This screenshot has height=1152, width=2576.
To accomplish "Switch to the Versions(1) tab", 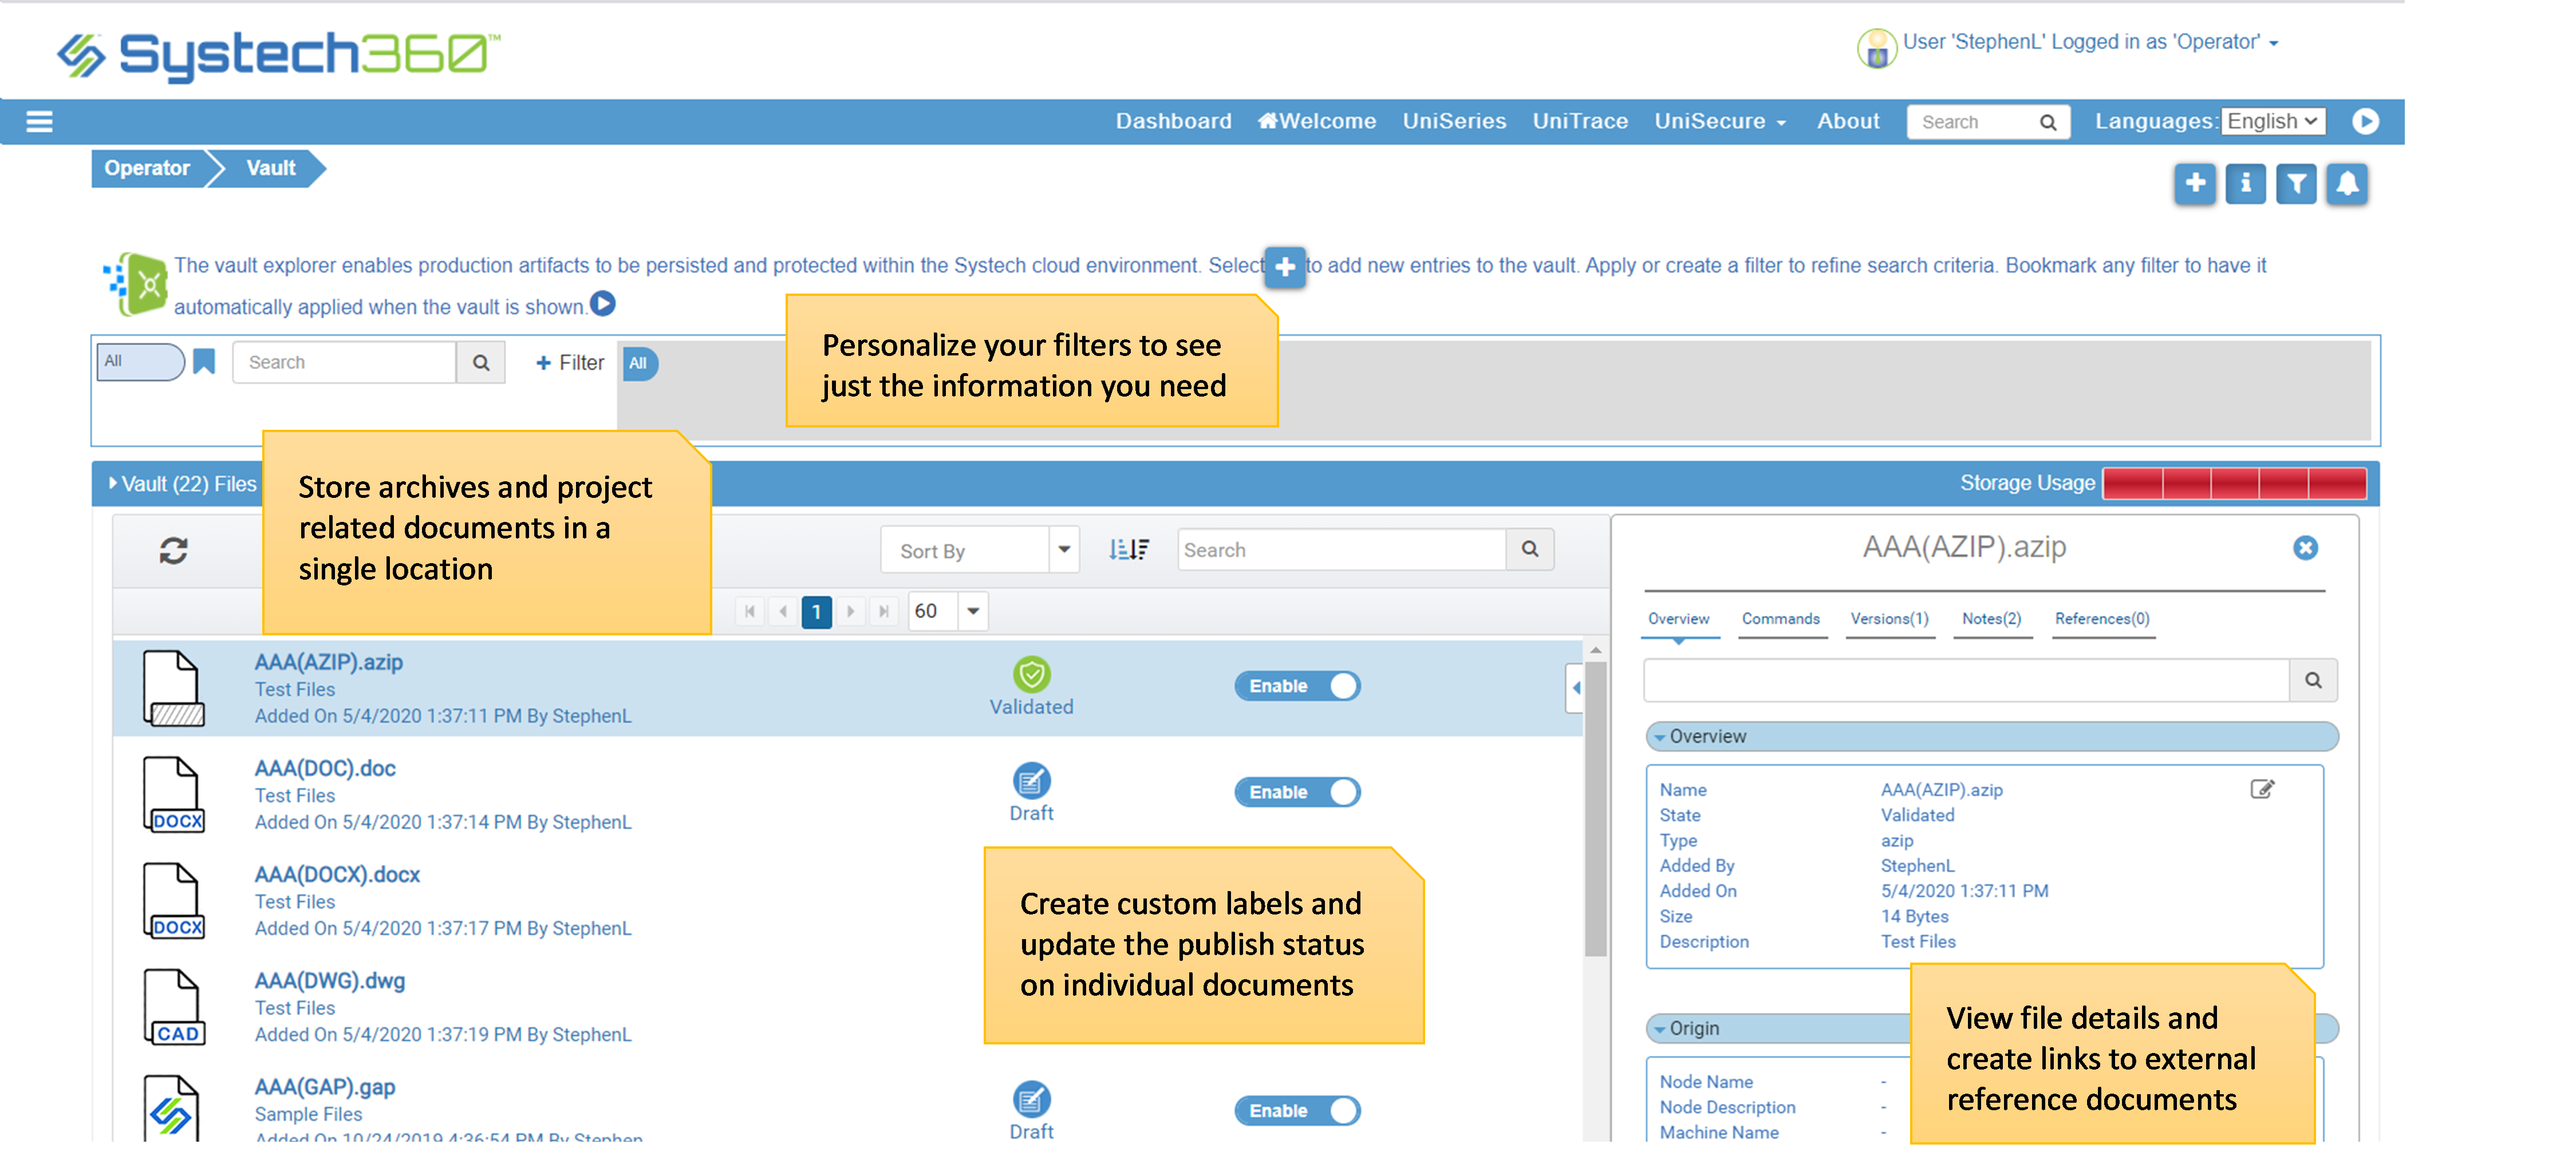I will [1889, 619].
